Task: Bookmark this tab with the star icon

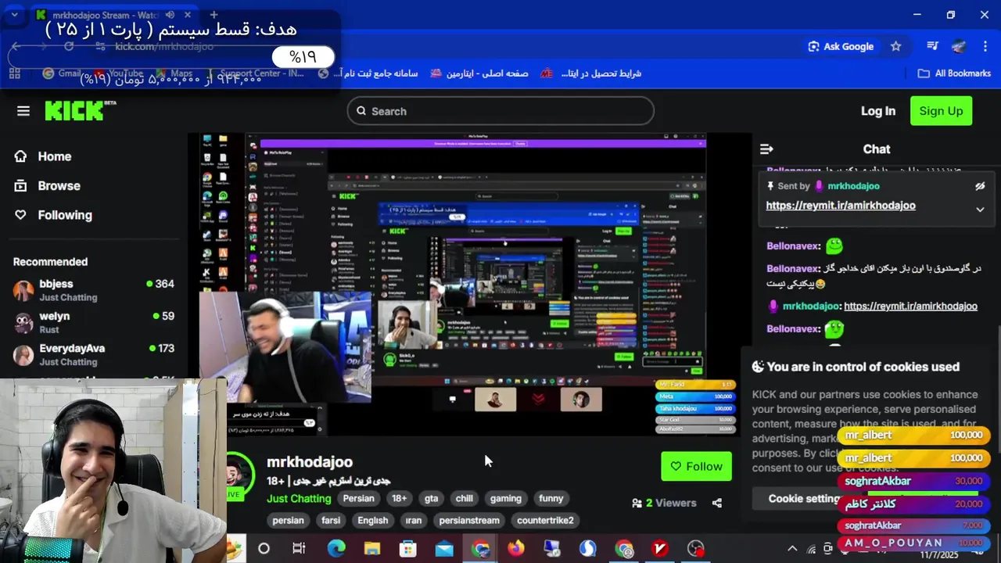Action: click(x=896, y=46)
